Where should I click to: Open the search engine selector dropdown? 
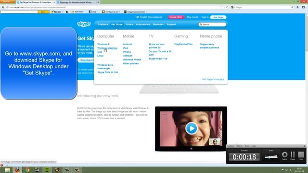233,7
